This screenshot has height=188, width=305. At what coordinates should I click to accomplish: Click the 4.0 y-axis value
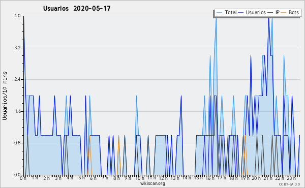(17, 16)
